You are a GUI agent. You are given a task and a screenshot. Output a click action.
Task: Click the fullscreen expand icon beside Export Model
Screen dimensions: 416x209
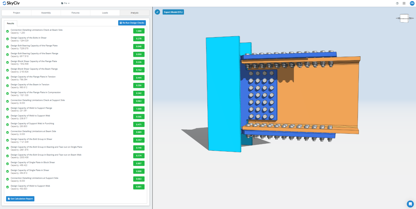point(157,12)
